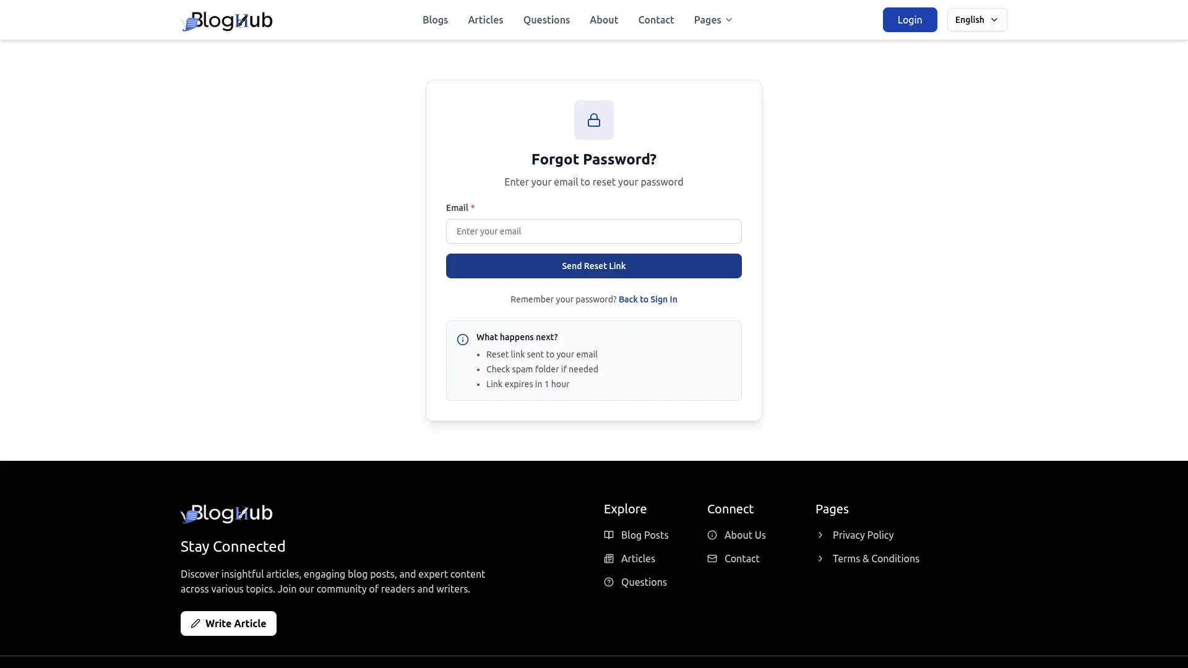Open Articles from the top navigation
Viewport: 1188px width, 668px height.
click(x=485, y=20)
